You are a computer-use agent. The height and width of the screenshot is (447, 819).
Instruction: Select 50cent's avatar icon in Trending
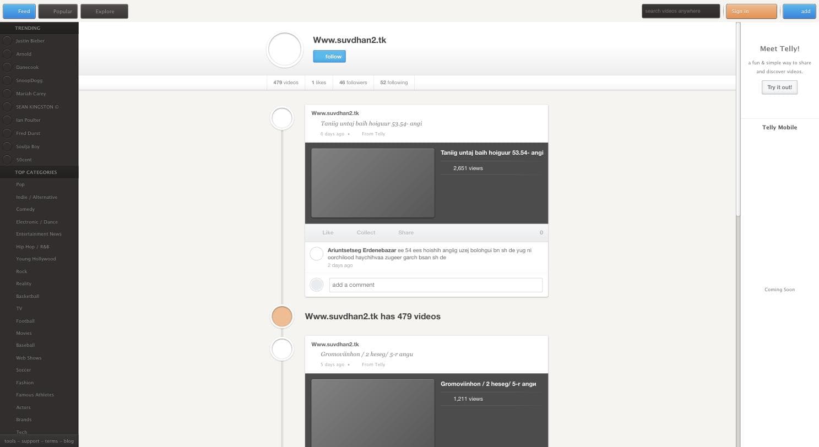click(7, 160)
